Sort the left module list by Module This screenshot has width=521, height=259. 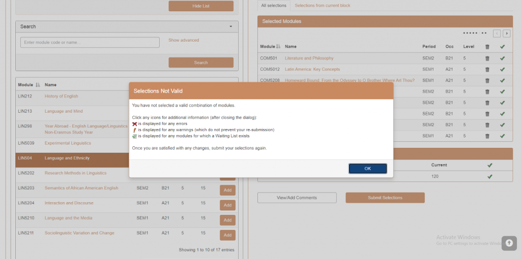pos(37,85)
